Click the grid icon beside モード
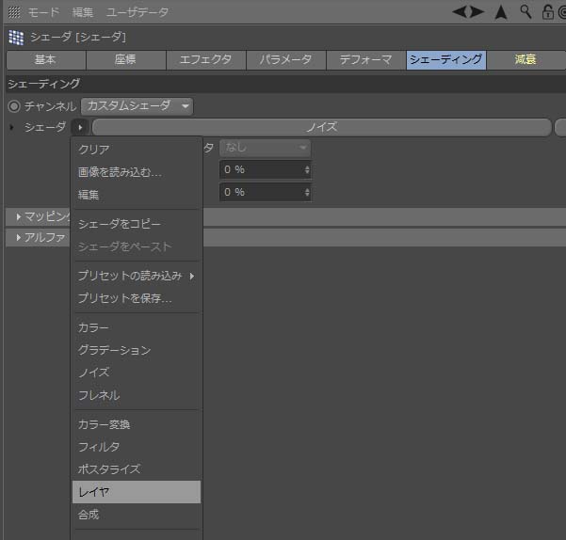This screenshot has height=540, width=566. 13,11
